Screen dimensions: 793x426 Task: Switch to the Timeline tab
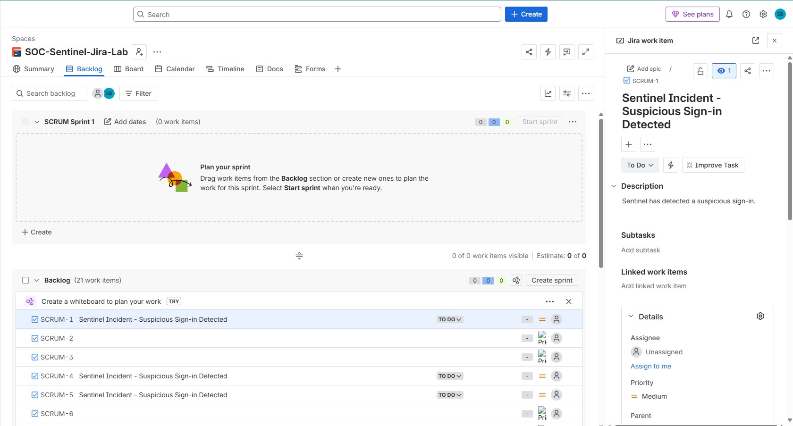click(225, 69)
